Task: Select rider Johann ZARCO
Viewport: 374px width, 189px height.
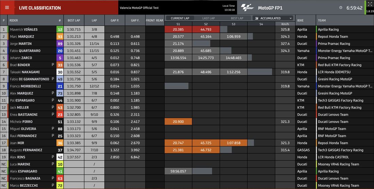Action: tap(21, 58)
